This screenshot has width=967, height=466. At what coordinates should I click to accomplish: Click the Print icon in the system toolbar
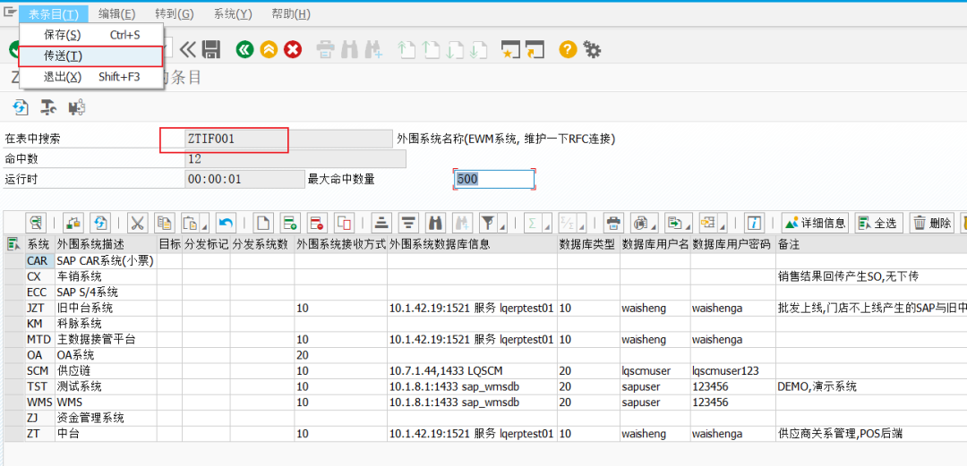tap(325, 50)
